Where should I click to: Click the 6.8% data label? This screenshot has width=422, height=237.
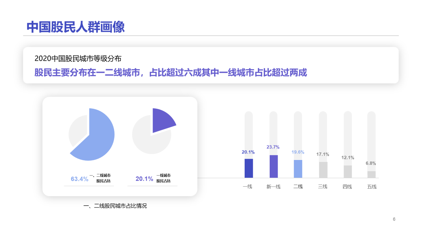[371, 163]
